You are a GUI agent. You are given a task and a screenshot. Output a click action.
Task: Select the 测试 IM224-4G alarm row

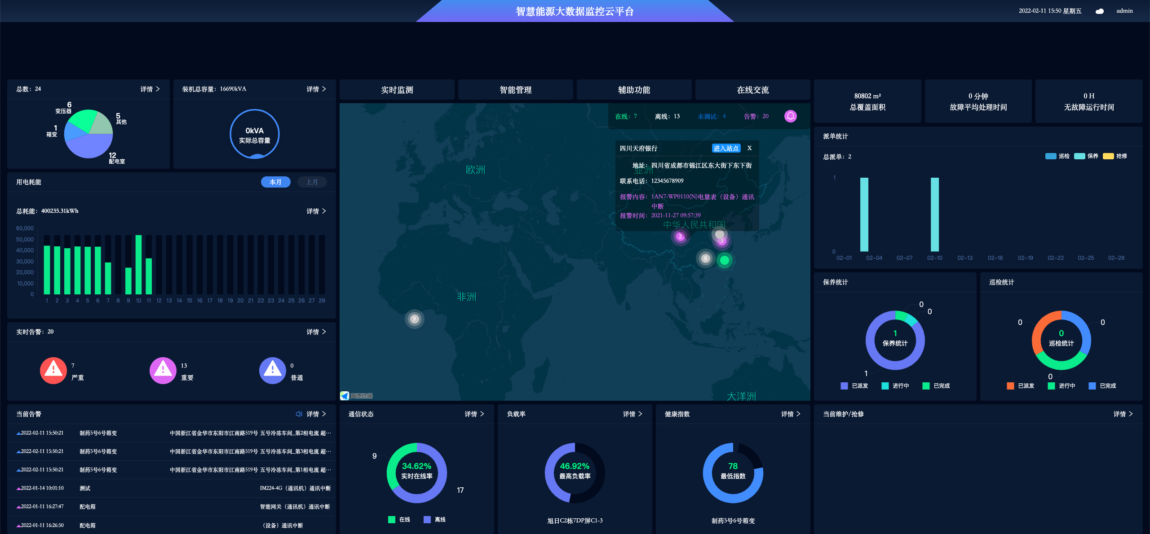tap(172, 488)
